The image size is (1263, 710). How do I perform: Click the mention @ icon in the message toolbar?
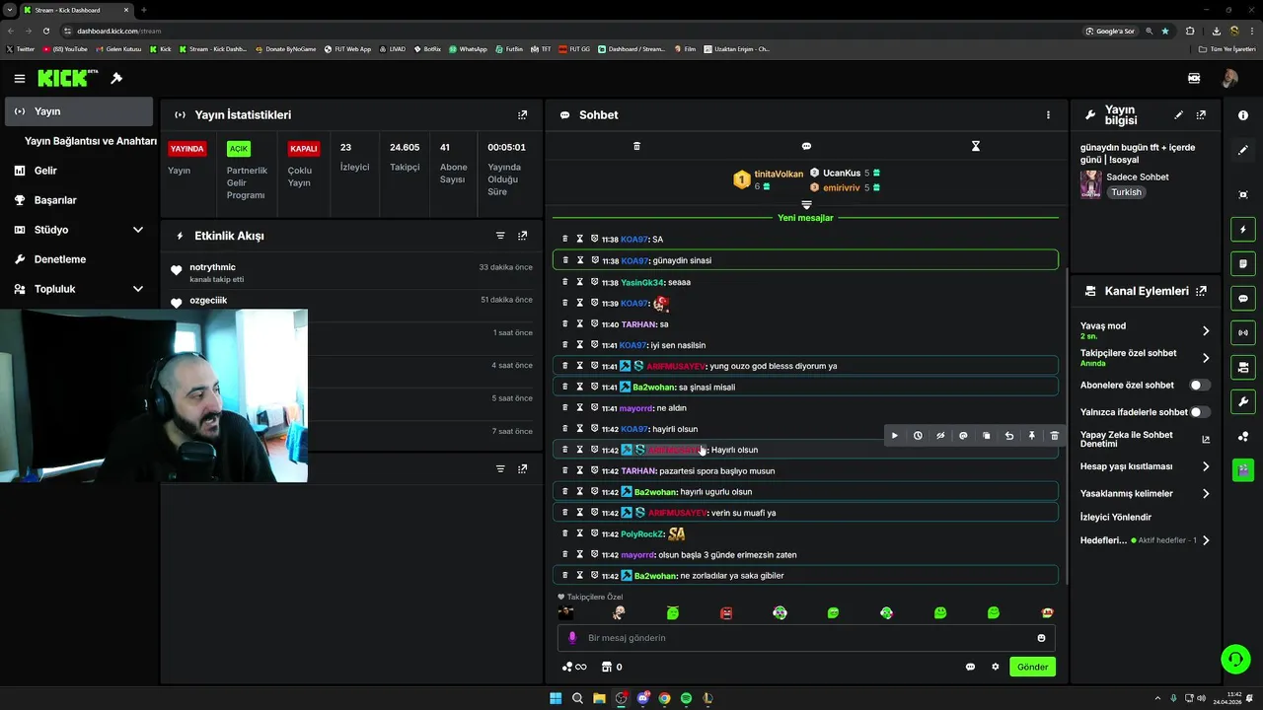[x=963, y=436]
